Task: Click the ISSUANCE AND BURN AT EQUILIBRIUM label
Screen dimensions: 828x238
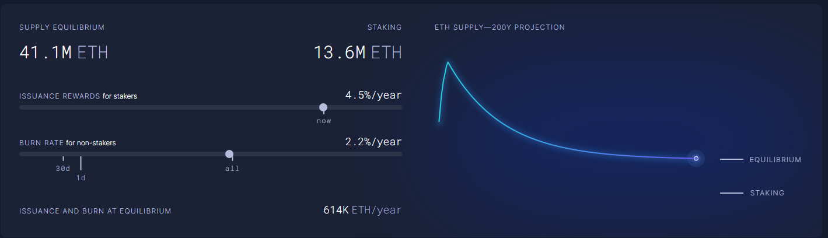Action: 95,211
